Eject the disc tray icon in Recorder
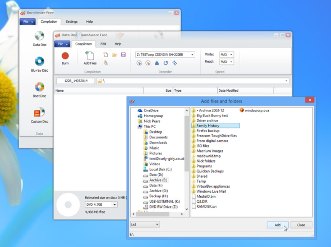This screenshot has height=247, width=331. [x=157, y=63]
